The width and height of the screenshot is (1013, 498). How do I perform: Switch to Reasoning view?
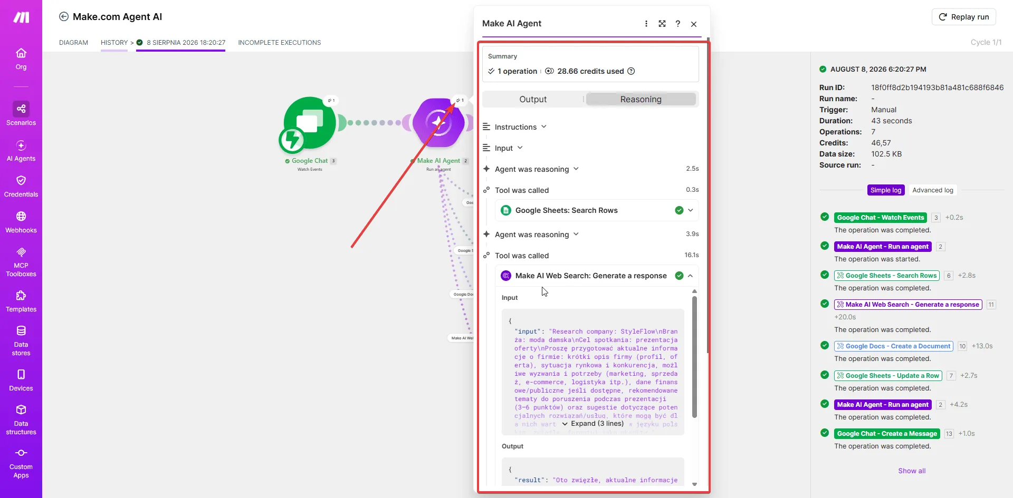point(641,99)
